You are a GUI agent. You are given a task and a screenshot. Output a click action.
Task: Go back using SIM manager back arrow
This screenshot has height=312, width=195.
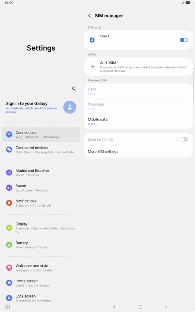(x=89, y=16)
